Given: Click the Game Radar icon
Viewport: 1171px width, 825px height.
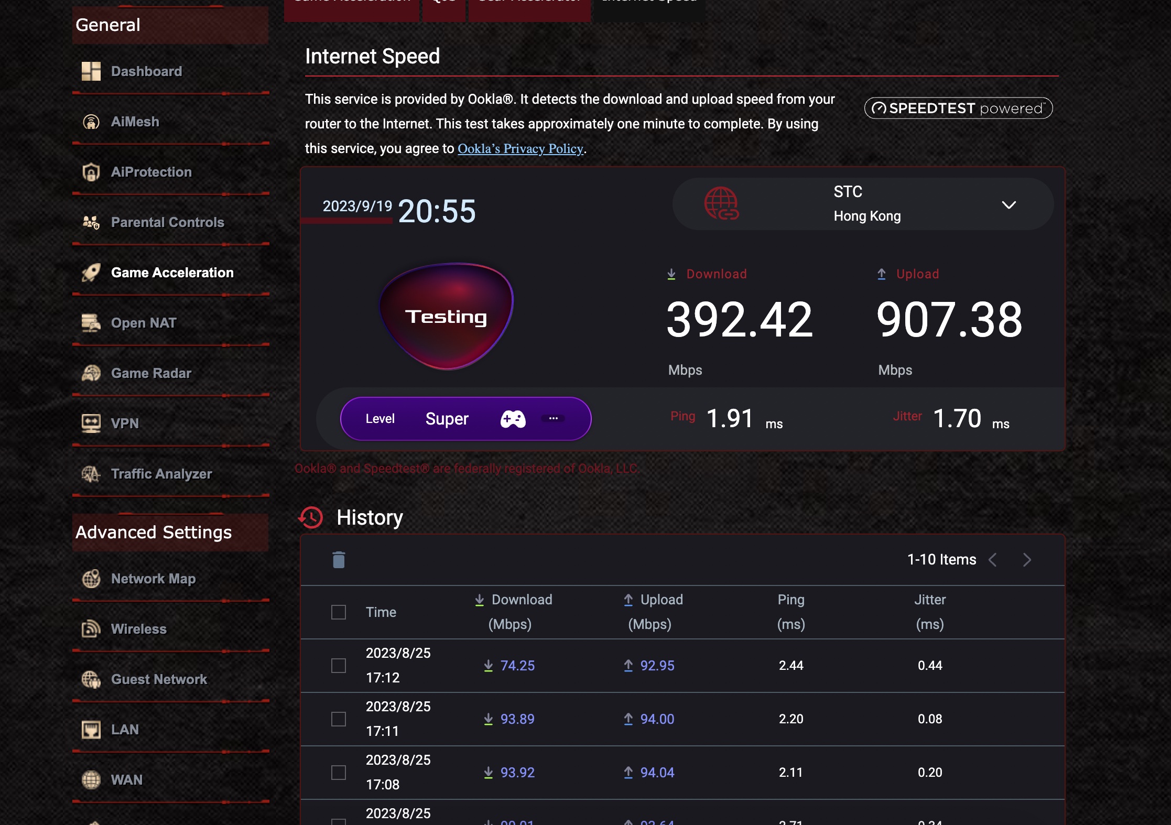Looking at the screenshot, I should [x=91, y=373].
